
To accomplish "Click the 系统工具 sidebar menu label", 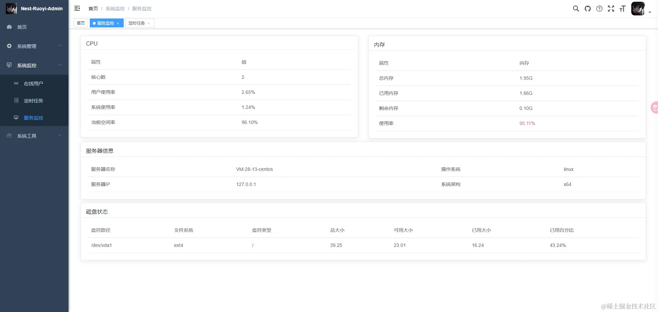I will pyautogui.click(x=27, y=136).
